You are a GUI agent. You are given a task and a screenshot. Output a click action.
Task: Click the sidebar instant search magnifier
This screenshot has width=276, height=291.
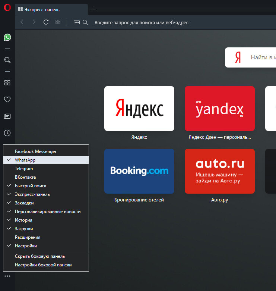tap(7, 60)
